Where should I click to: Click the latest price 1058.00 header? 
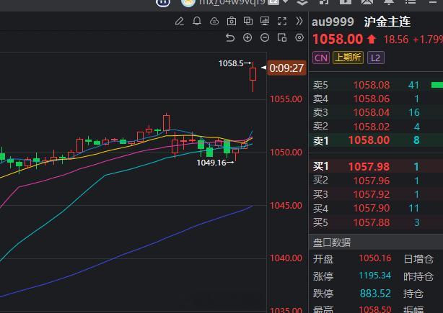(338, 39)
